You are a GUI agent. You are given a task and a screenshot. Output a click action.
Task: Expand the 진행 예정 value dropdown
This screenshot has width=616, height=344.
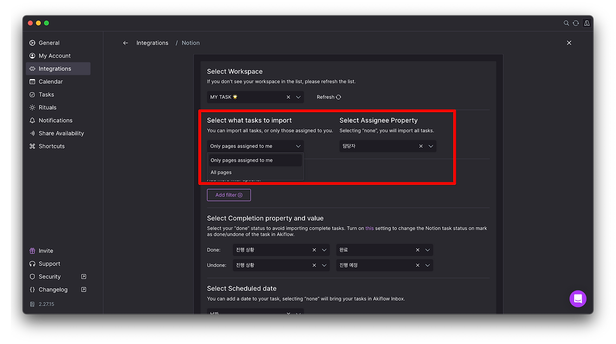click(x=427, y=265)
